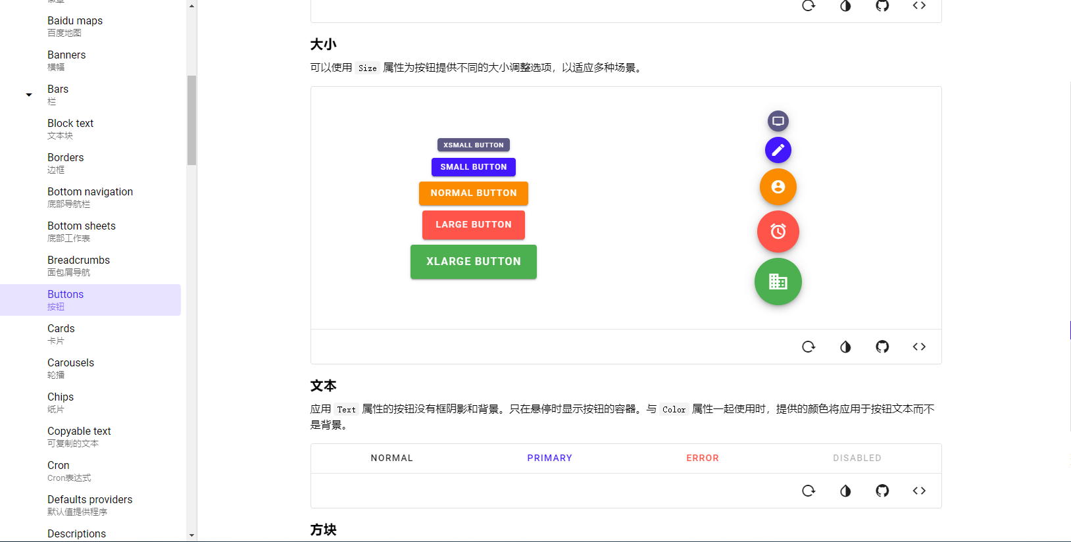Toggle dark theme for text button demo

click(x=845, y=491)
